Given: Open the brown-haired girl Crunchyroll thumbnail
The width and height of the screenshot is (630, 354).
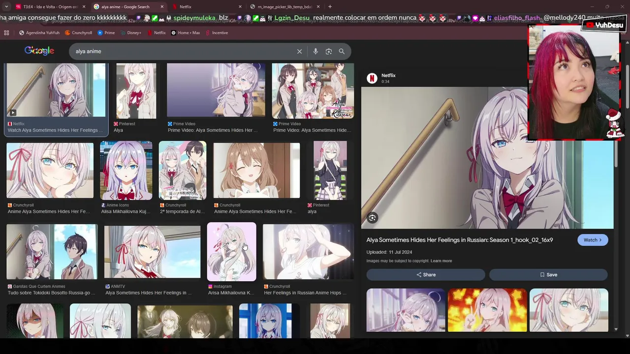Looking at the screenshot, I should (x=256, y=171).
